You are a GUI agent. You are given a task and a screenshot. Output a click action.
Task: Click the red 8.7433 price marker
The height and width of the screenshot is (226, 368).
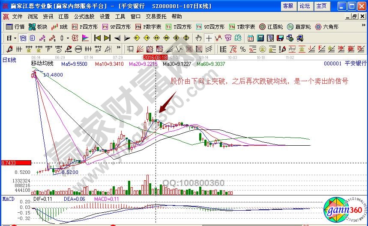tap(15, 163)
